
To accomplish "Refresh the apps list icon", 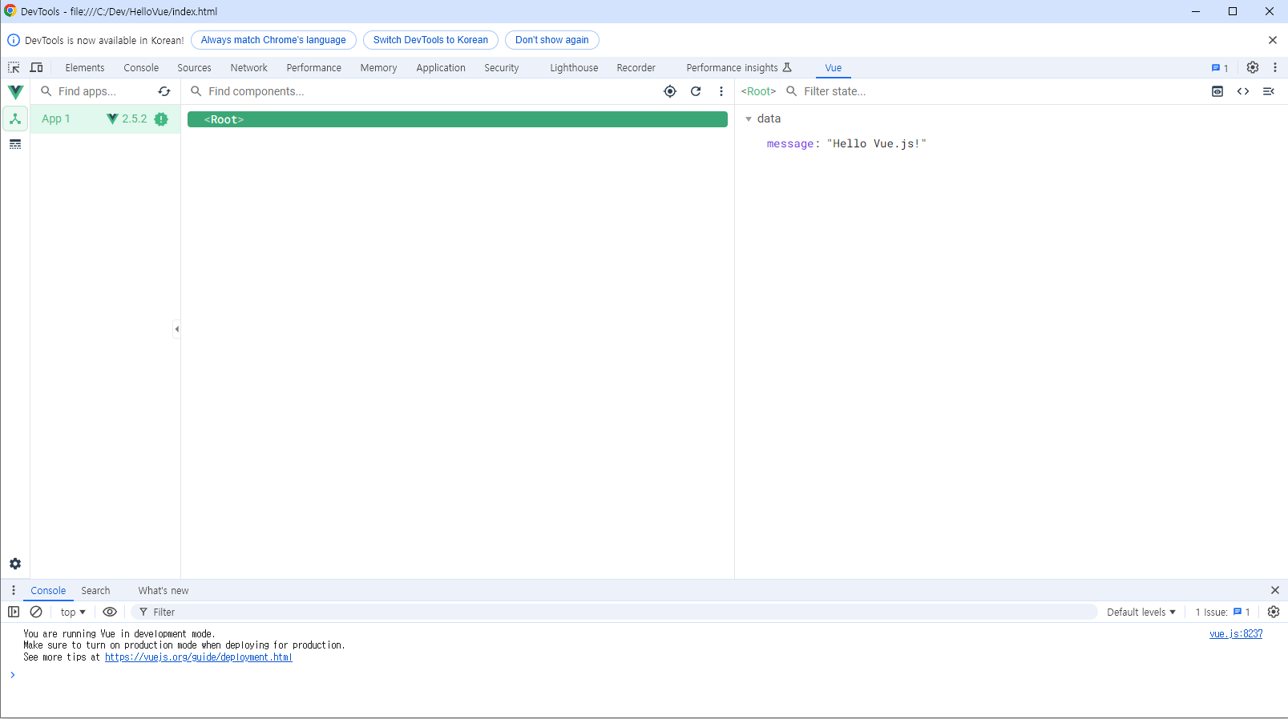I will pos(164,91).
